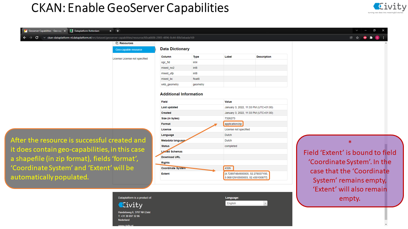Close the Dataplatform Rotterdam tab
The height and width of the screenshot is (229, 408).
coord(111,31)
